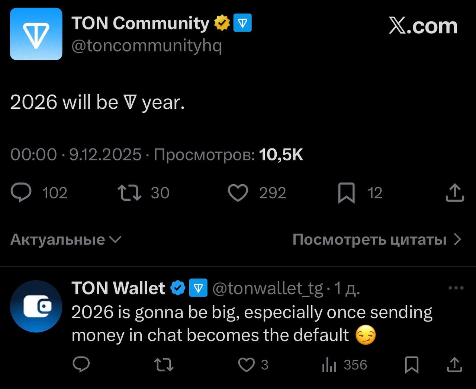
Task: Click the gold verified badge on TON Community
Action: coord(221,23)
